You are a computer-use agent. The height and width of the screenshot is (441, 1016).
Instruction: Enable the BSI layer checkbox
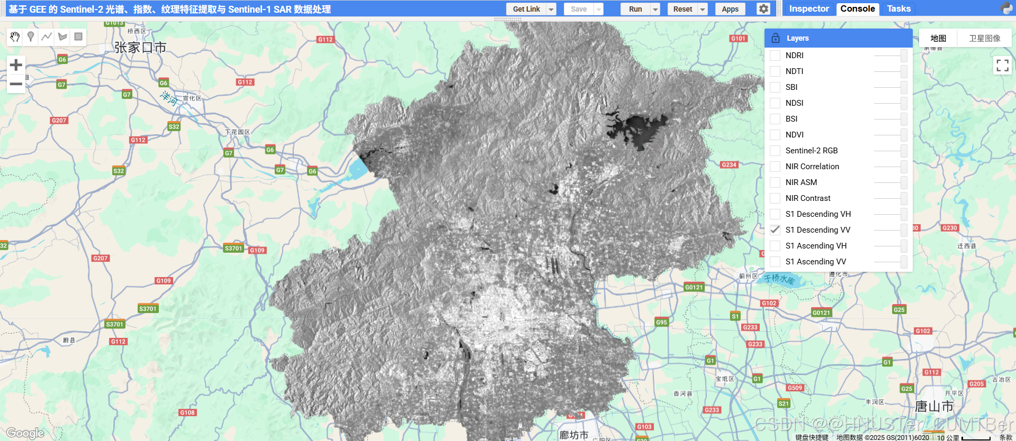point(775,119)
